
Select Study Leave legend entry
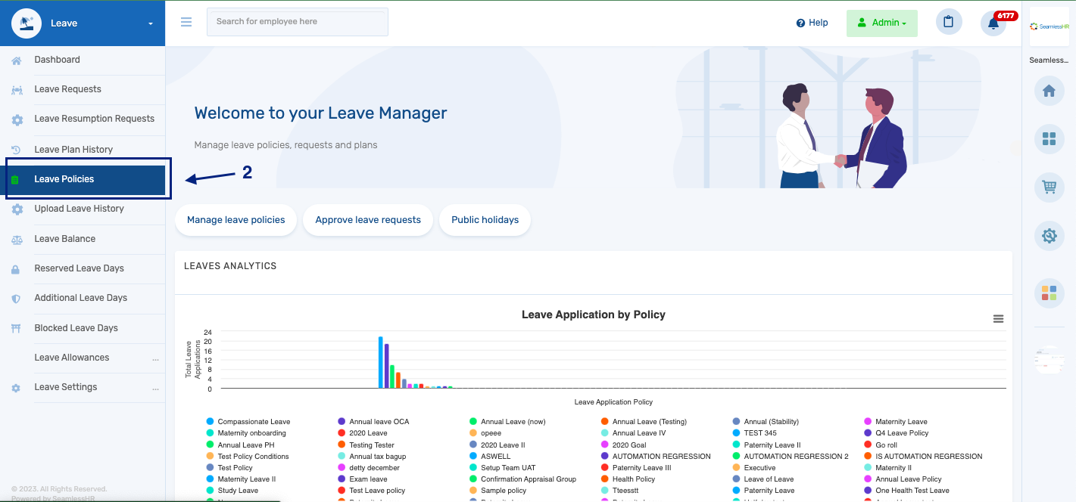tap(232, 491)
